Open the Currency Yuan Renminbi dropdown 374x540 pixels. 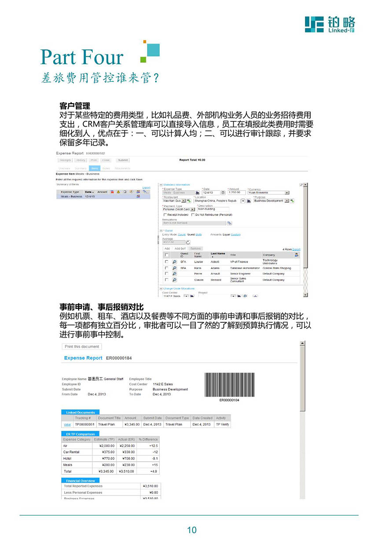tap(287, 193)
